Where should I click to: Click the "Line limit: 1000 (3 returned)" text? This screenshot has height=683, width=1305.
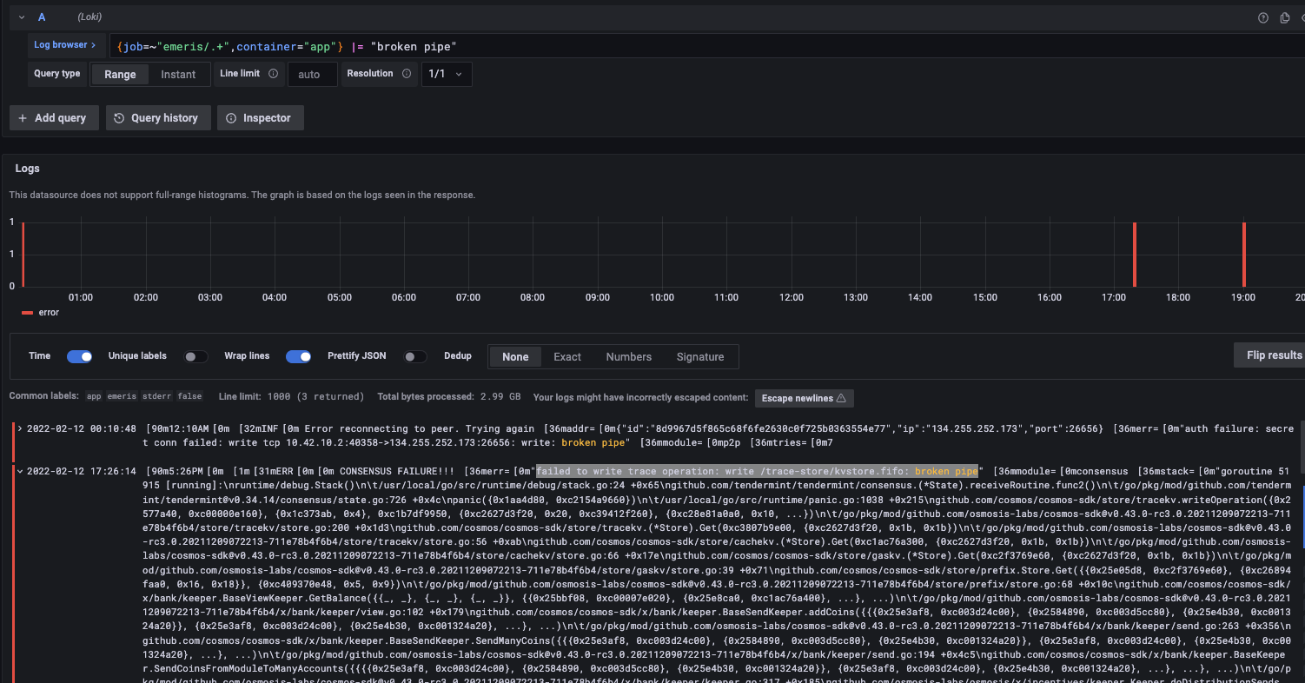coord(292,396)
